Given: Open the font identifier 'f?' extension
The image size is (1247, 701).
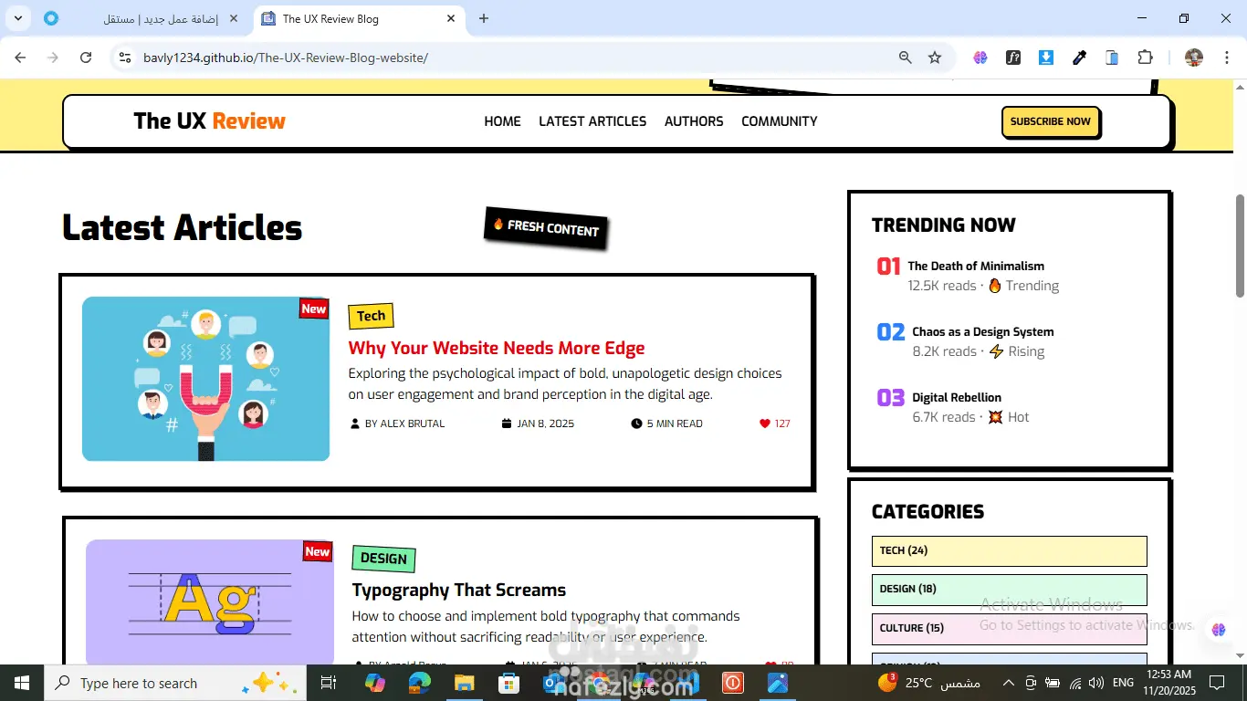Looking at the screenshot, I should coord(1013,58).
